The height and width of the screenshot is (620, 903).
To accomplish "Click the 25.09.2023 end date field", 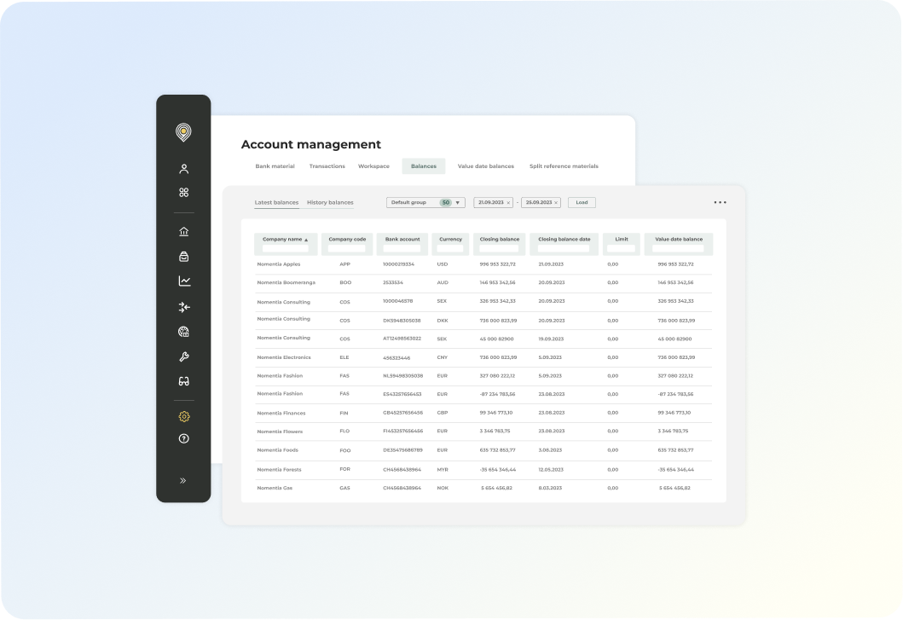I will [x=541, y=202].
